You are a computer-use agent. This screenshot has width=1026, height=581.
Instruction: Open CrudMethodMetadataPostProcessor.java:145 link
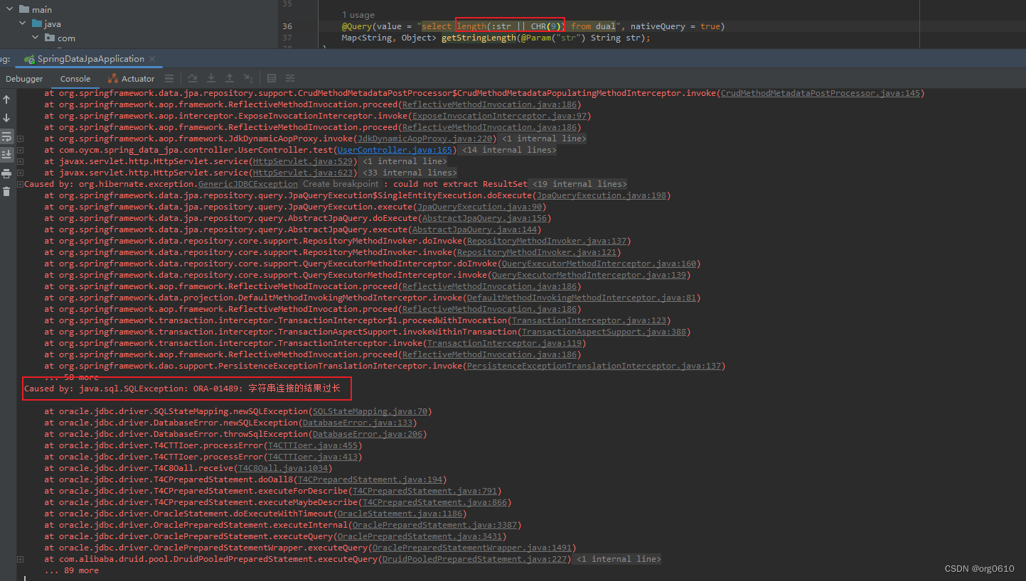pos(820,93)
